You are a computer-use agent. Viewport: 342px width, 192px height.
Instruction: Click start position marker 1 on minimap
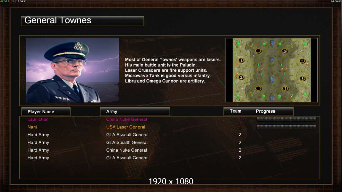[x=241, y=60]
